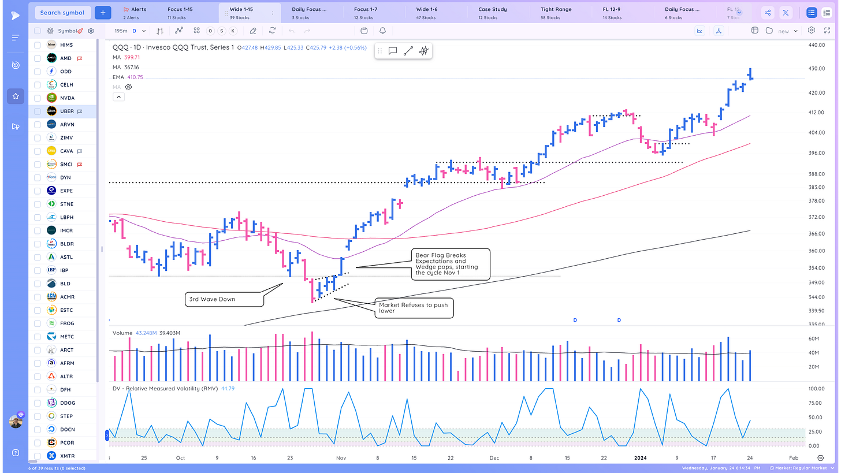Open the Alerts tab
This screenshot has width=841, height=473.
[135, 13]
